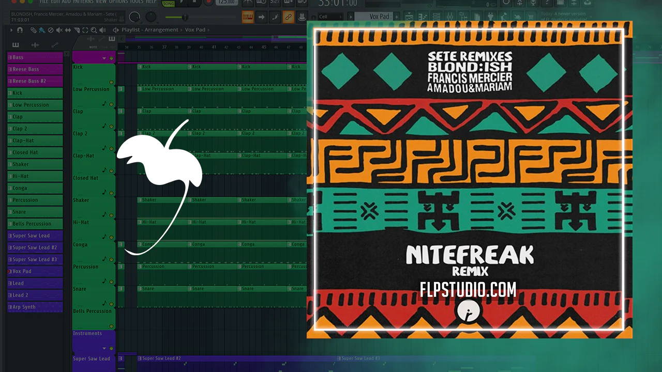The height and width of the screenshot is (372, 662).
Task: Open the Vox Pad breadcrumb in playlist title
Action: [196, 30]
